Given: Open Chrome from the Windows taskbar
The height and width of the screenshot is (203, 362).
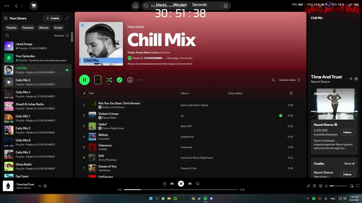Looking at the screenshot, I should [193, 198].
